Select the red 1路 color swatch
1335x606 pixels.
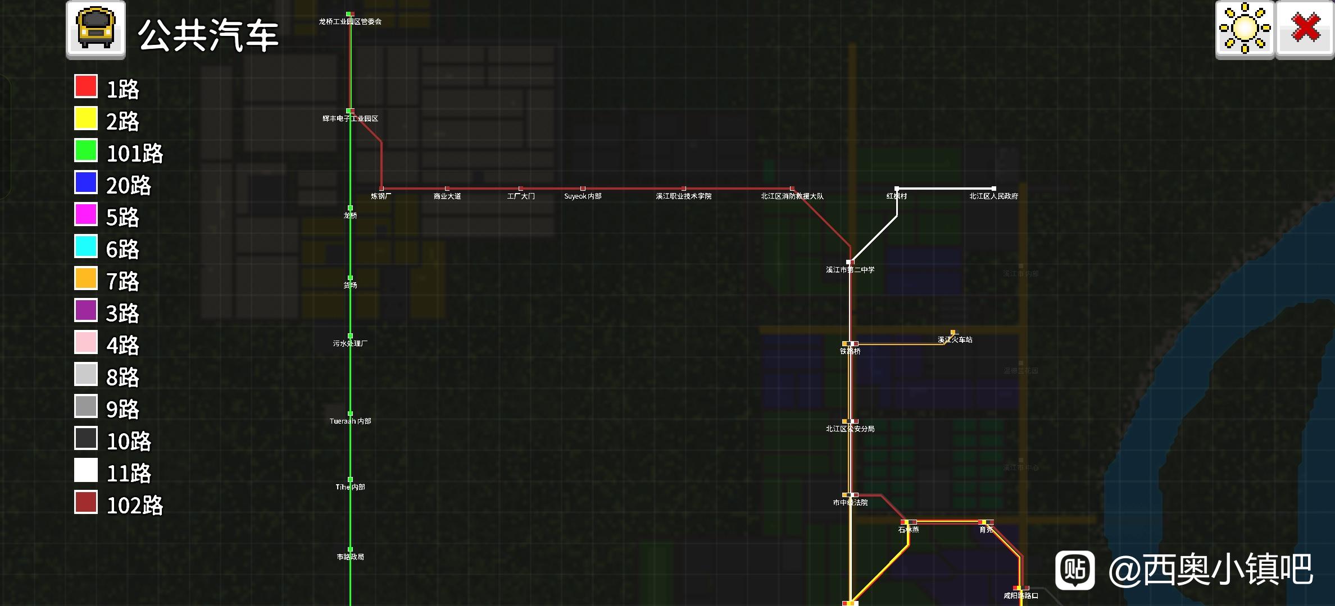86,86
